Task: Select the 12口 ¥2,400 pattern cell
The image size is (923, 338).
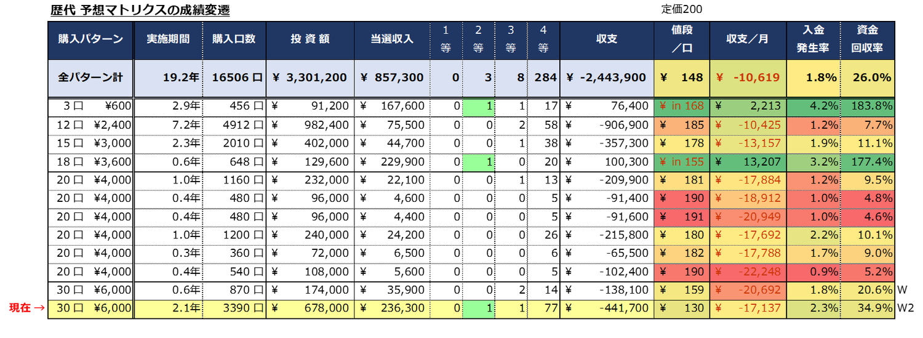Action: point(90,126)
